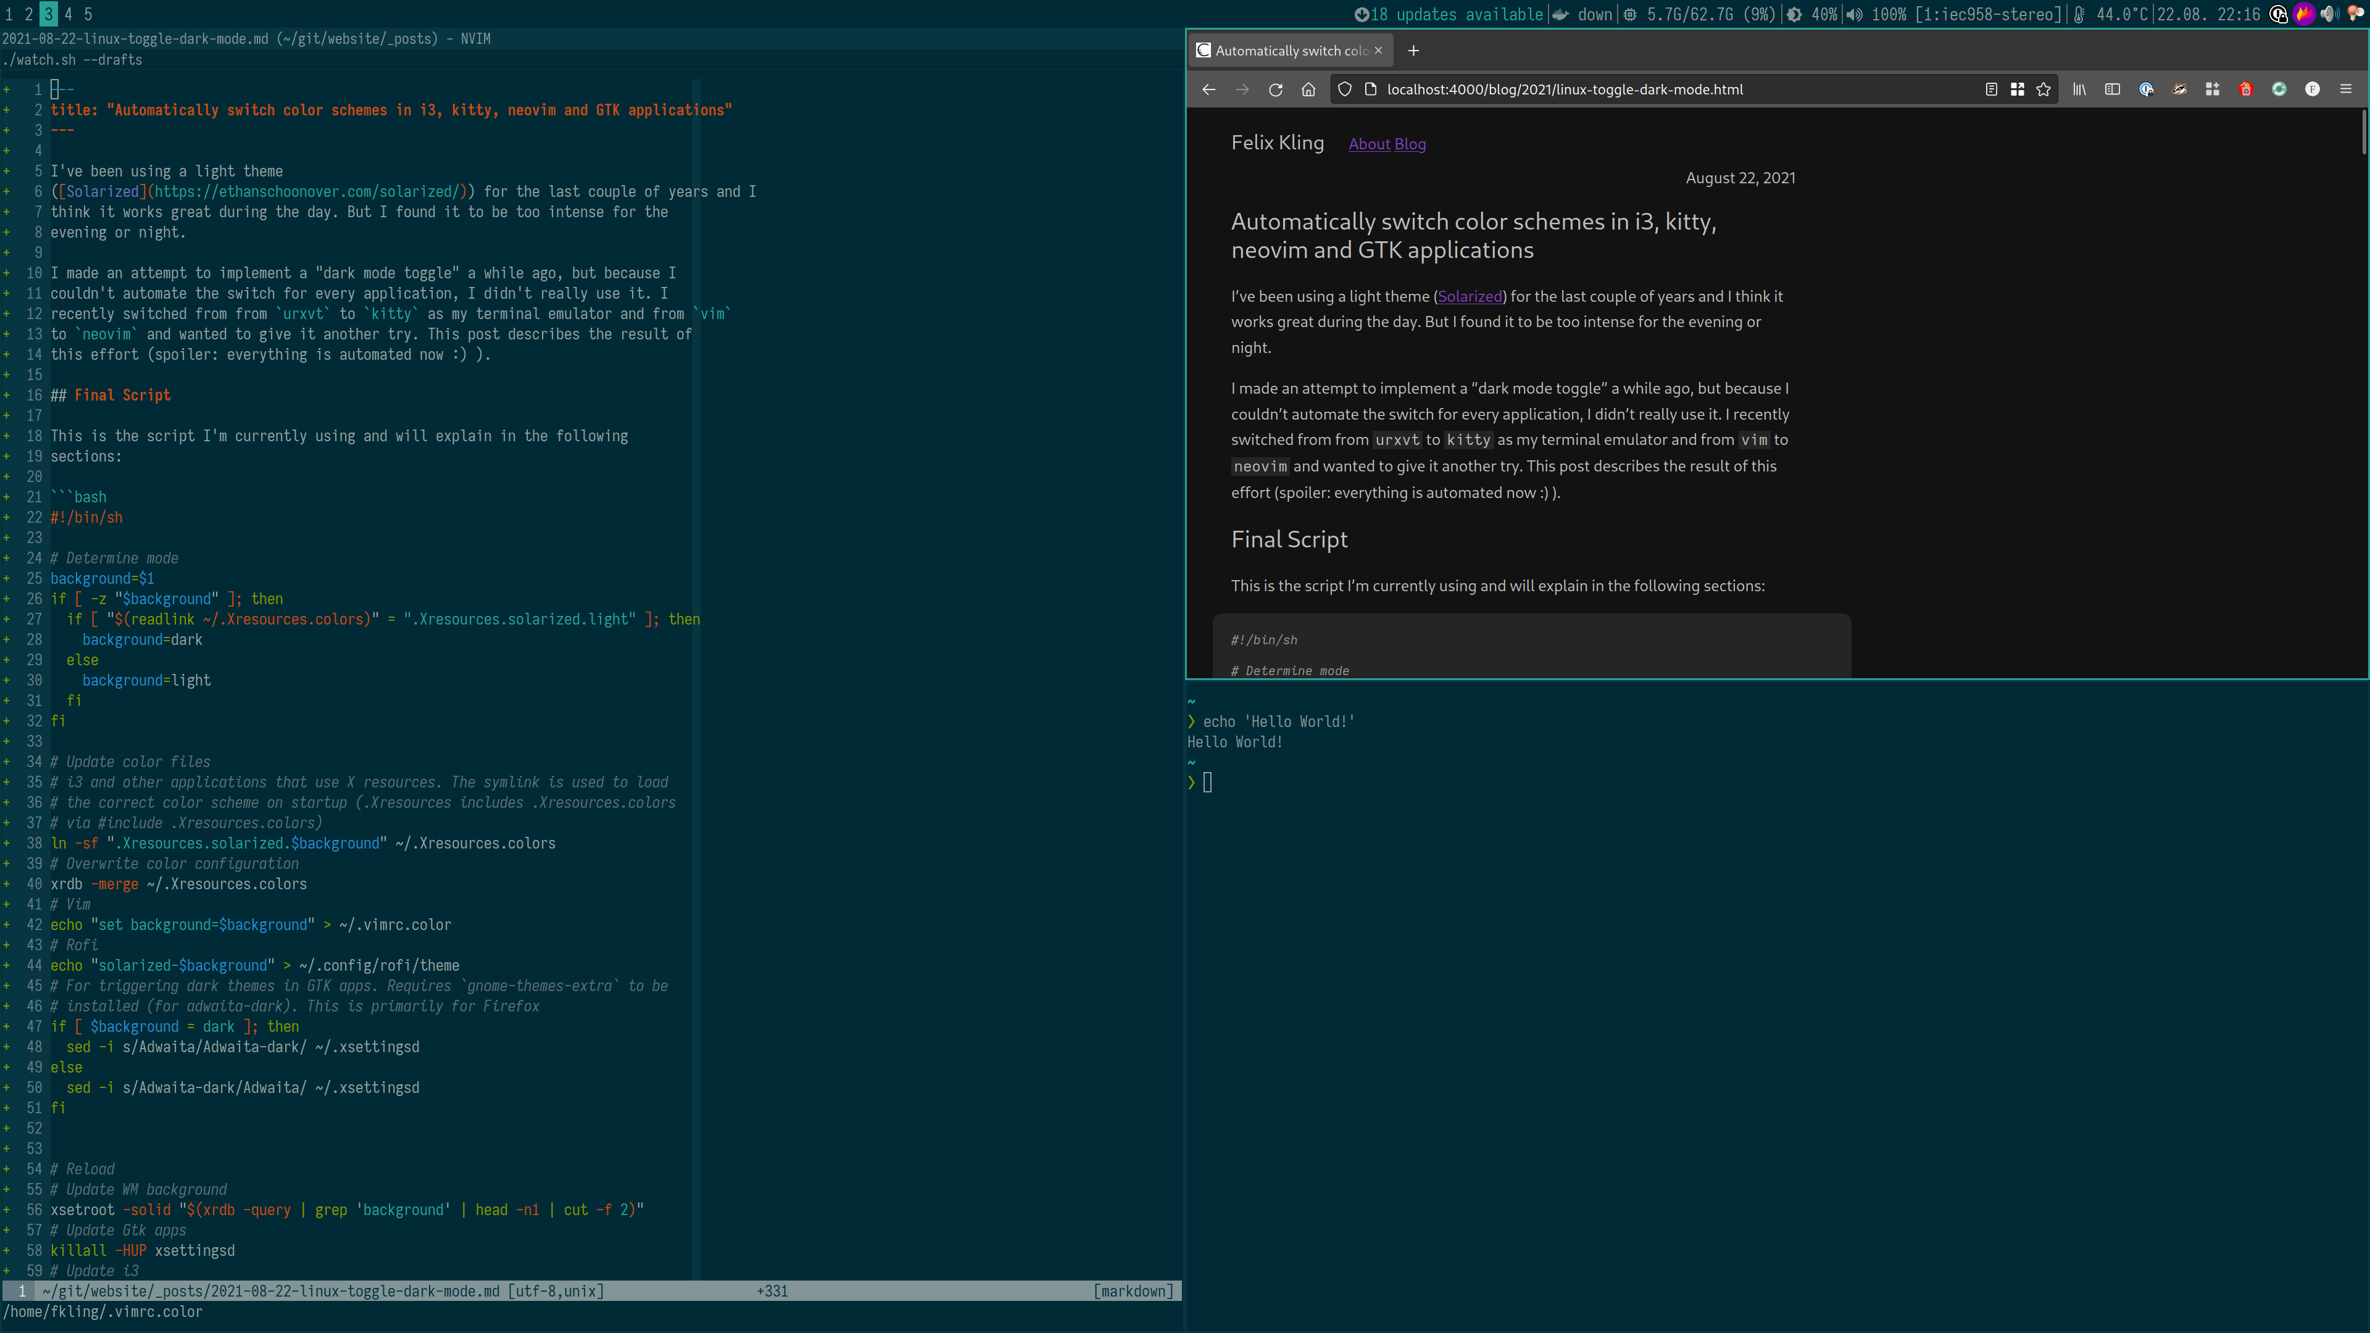Open the Blog link in the header
The width and height of the screenshot is (2370, 1333).
point(1410,144)
